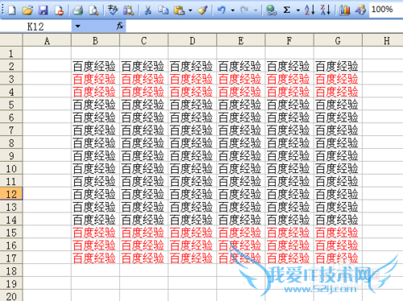
Task: Toggle the Drawing toolbar icon
Action: click(360, 10)
